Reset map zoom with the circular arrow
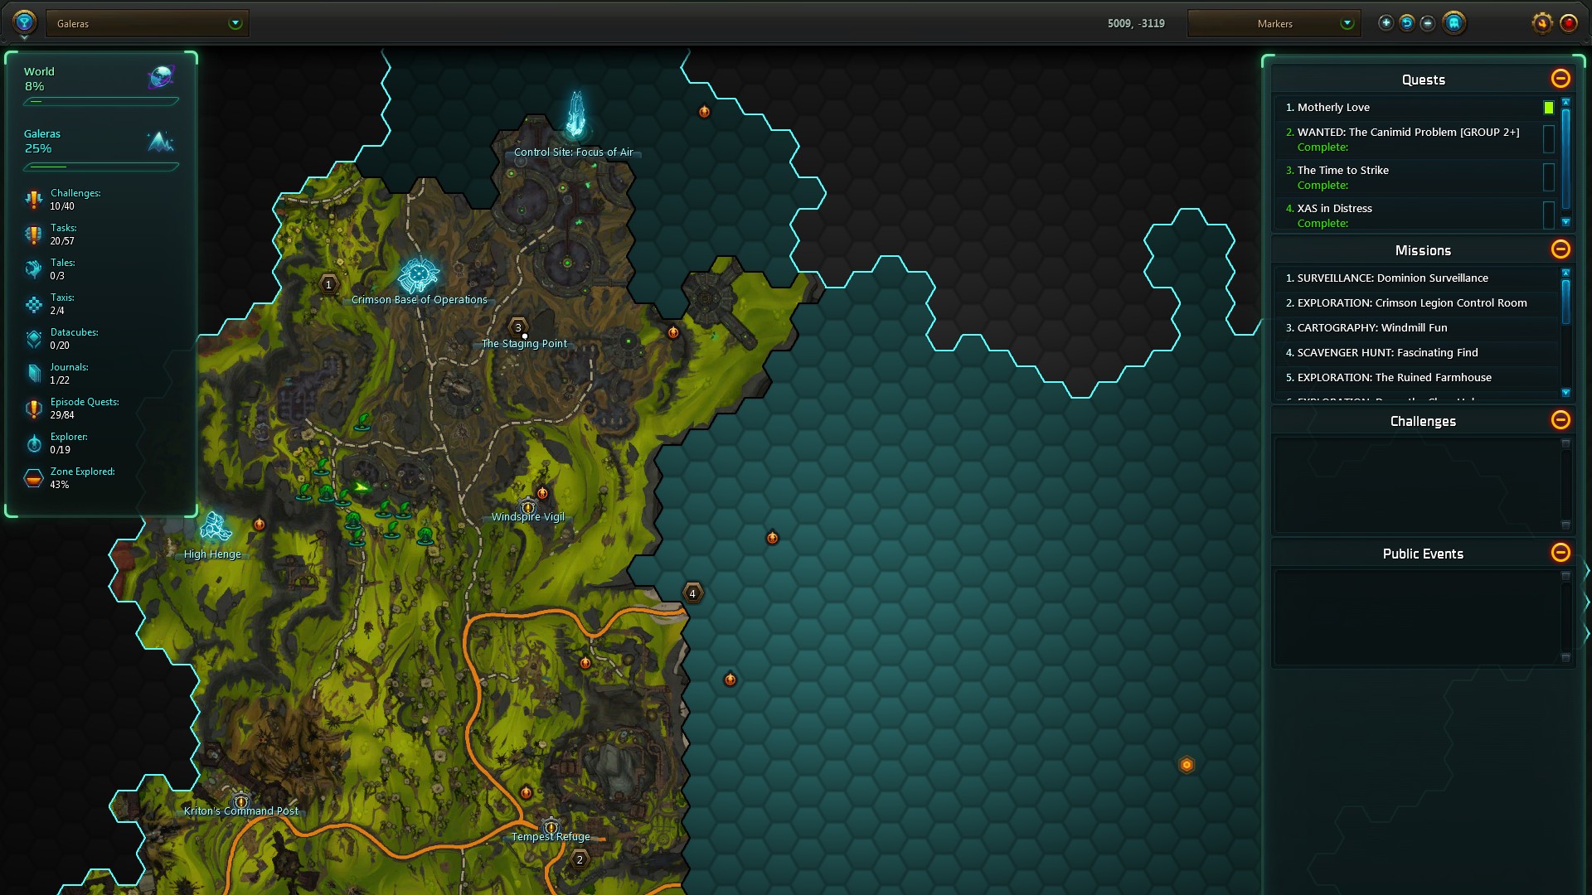Screen dimensions: 1592x895 pyautogui.click(x=1407, y=23)
